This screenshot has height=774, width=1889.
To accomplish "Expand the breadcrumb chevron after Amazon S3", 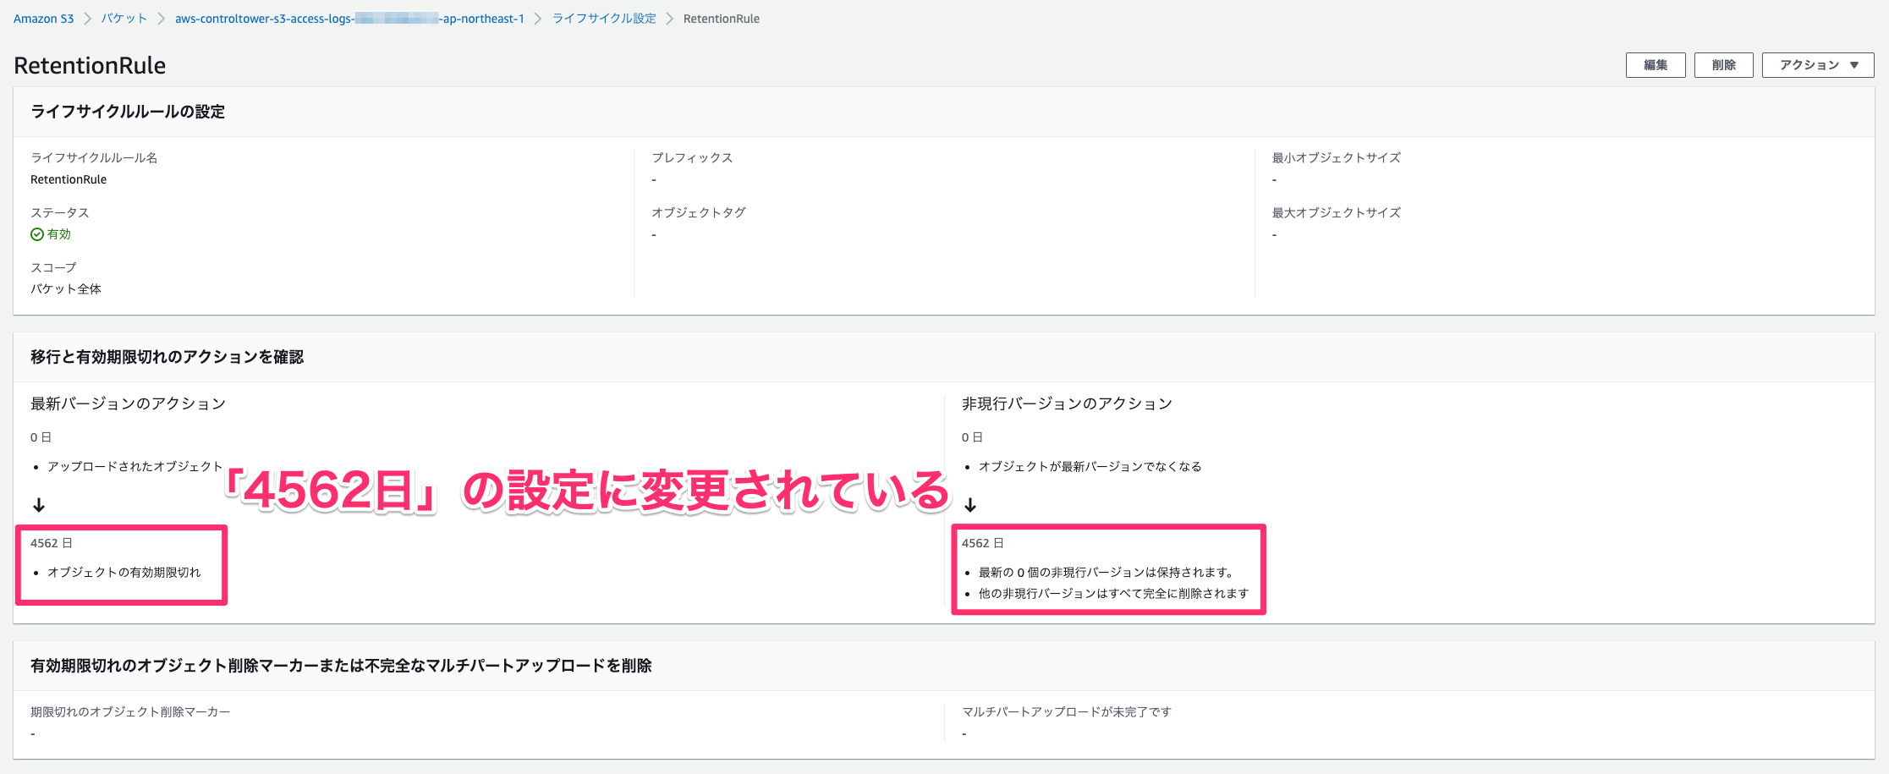I will coord(85,18).
